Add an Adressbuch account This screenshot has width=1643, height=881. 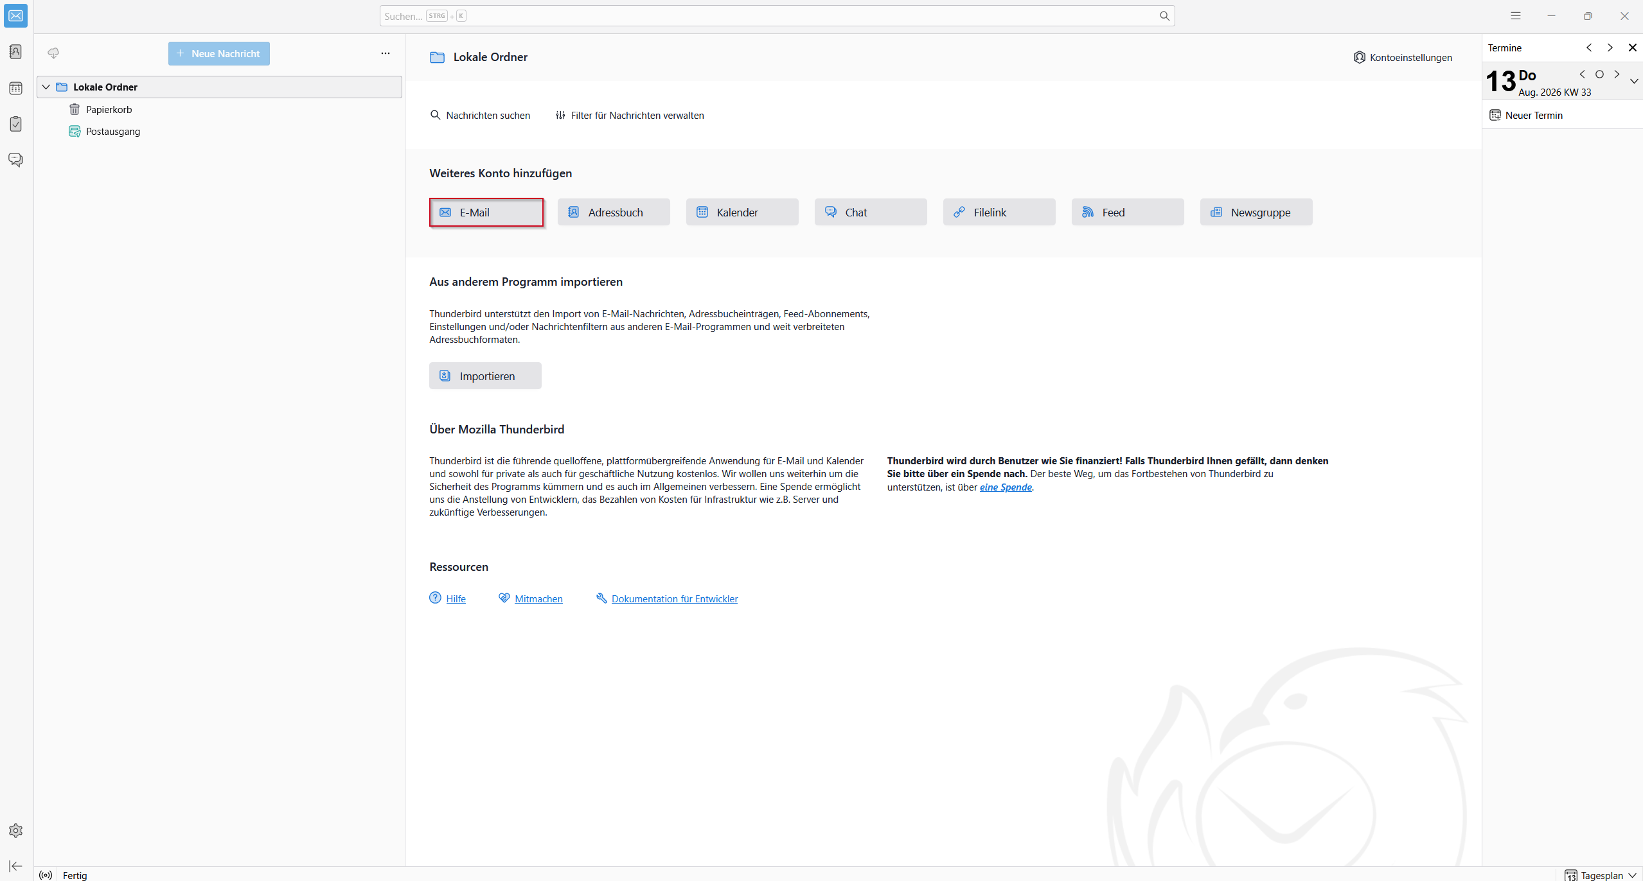[x=614, y=213]
